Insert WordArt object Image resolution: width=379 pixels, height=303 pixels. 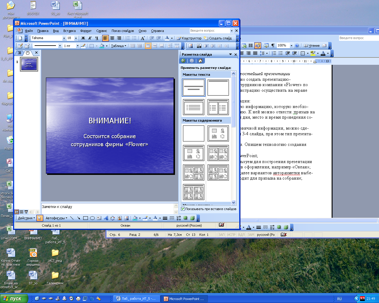[x=106, y=218]
